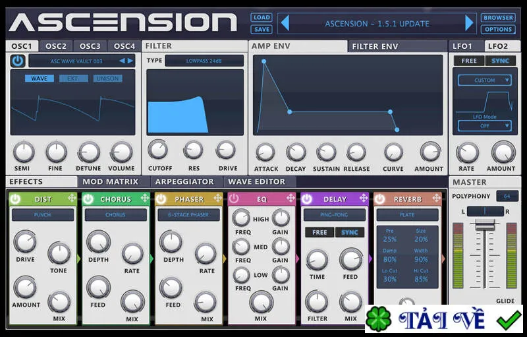Click the filter RES knob
Viewport: 527px width, 337px height.
pyautogui.click(x=193, y=150)
